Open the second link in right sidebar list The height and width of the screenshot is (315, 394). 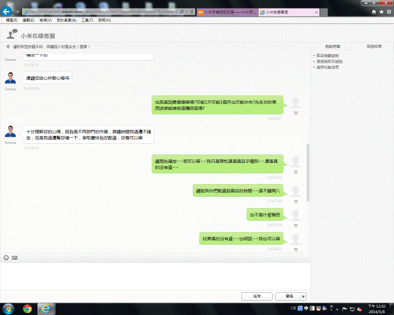pos(329,62)
